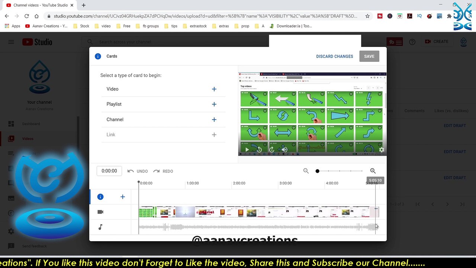Sort by Comments column header

click(414, 111)
